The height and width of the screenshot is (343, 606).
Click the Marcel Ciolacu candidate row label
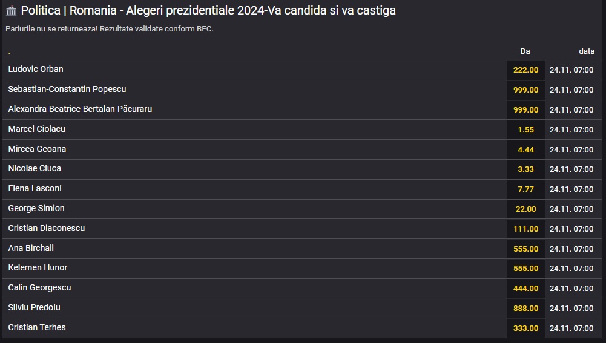pos(37,129)
